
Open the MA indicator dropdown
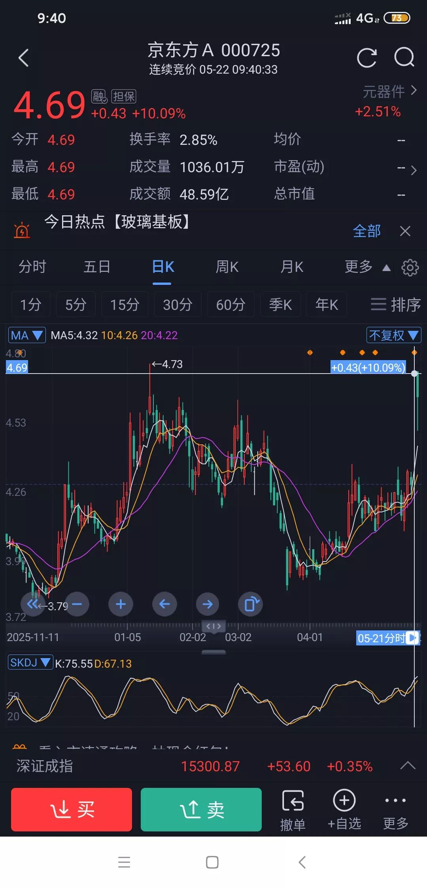(x=27, y=336)
